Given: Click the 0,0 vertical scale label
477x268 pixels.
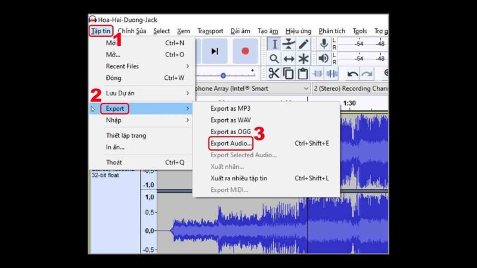Looking at the screenshot, I should tap(150, 231).
